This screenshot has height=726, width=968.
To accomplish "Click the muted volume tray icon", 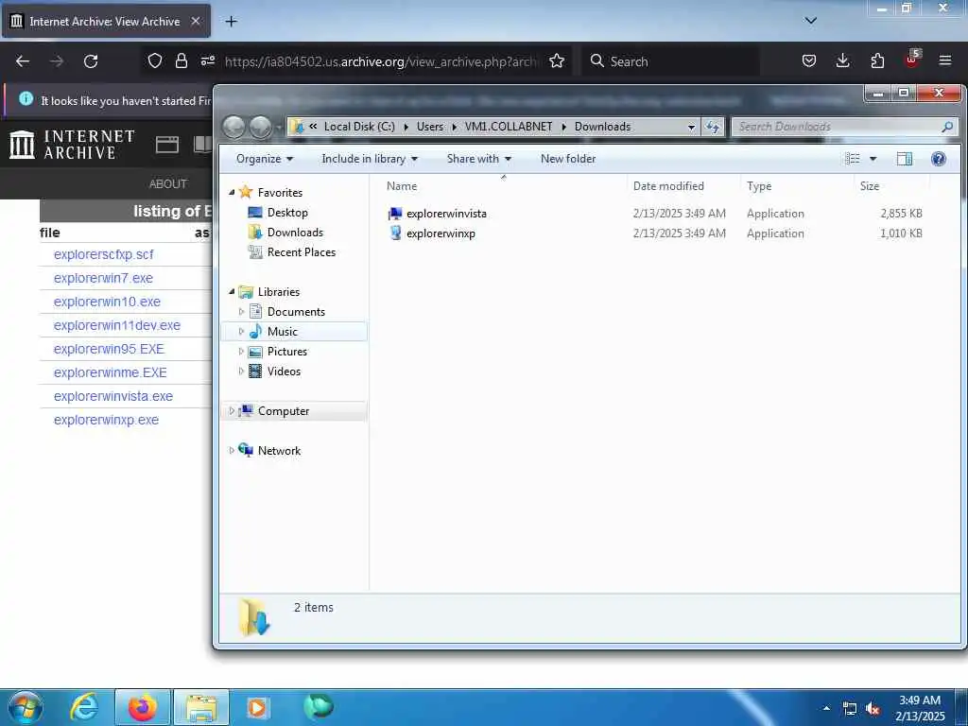I will click(x=873, y=709).
